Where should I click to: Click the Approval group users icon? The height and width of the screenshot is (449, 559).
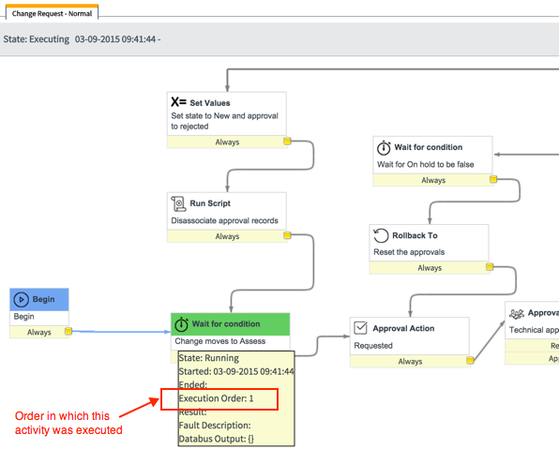tap(516, 314)
